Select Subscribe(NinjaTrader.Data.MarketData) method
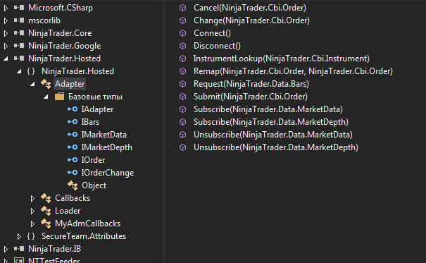 (x=268, y=109)
